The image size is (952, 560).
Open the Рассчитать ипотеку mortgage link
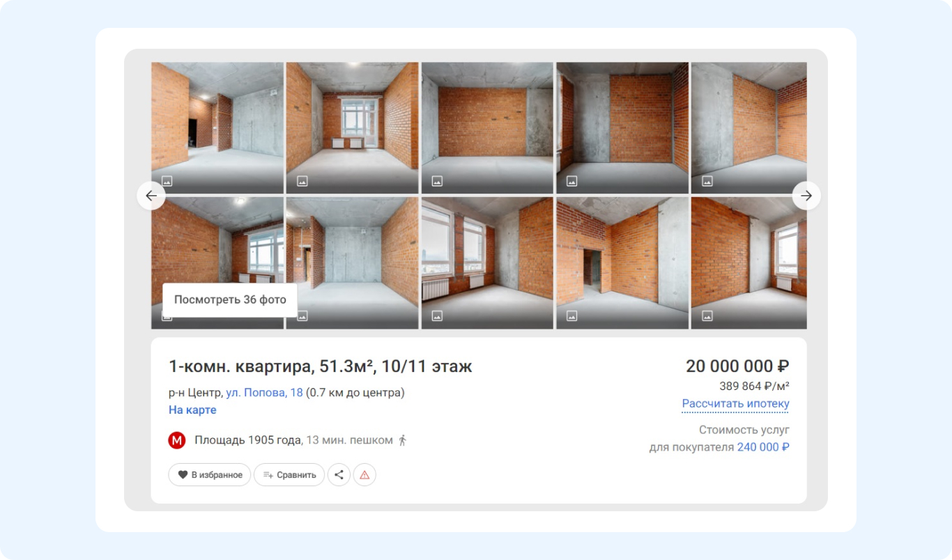point(735,404)
